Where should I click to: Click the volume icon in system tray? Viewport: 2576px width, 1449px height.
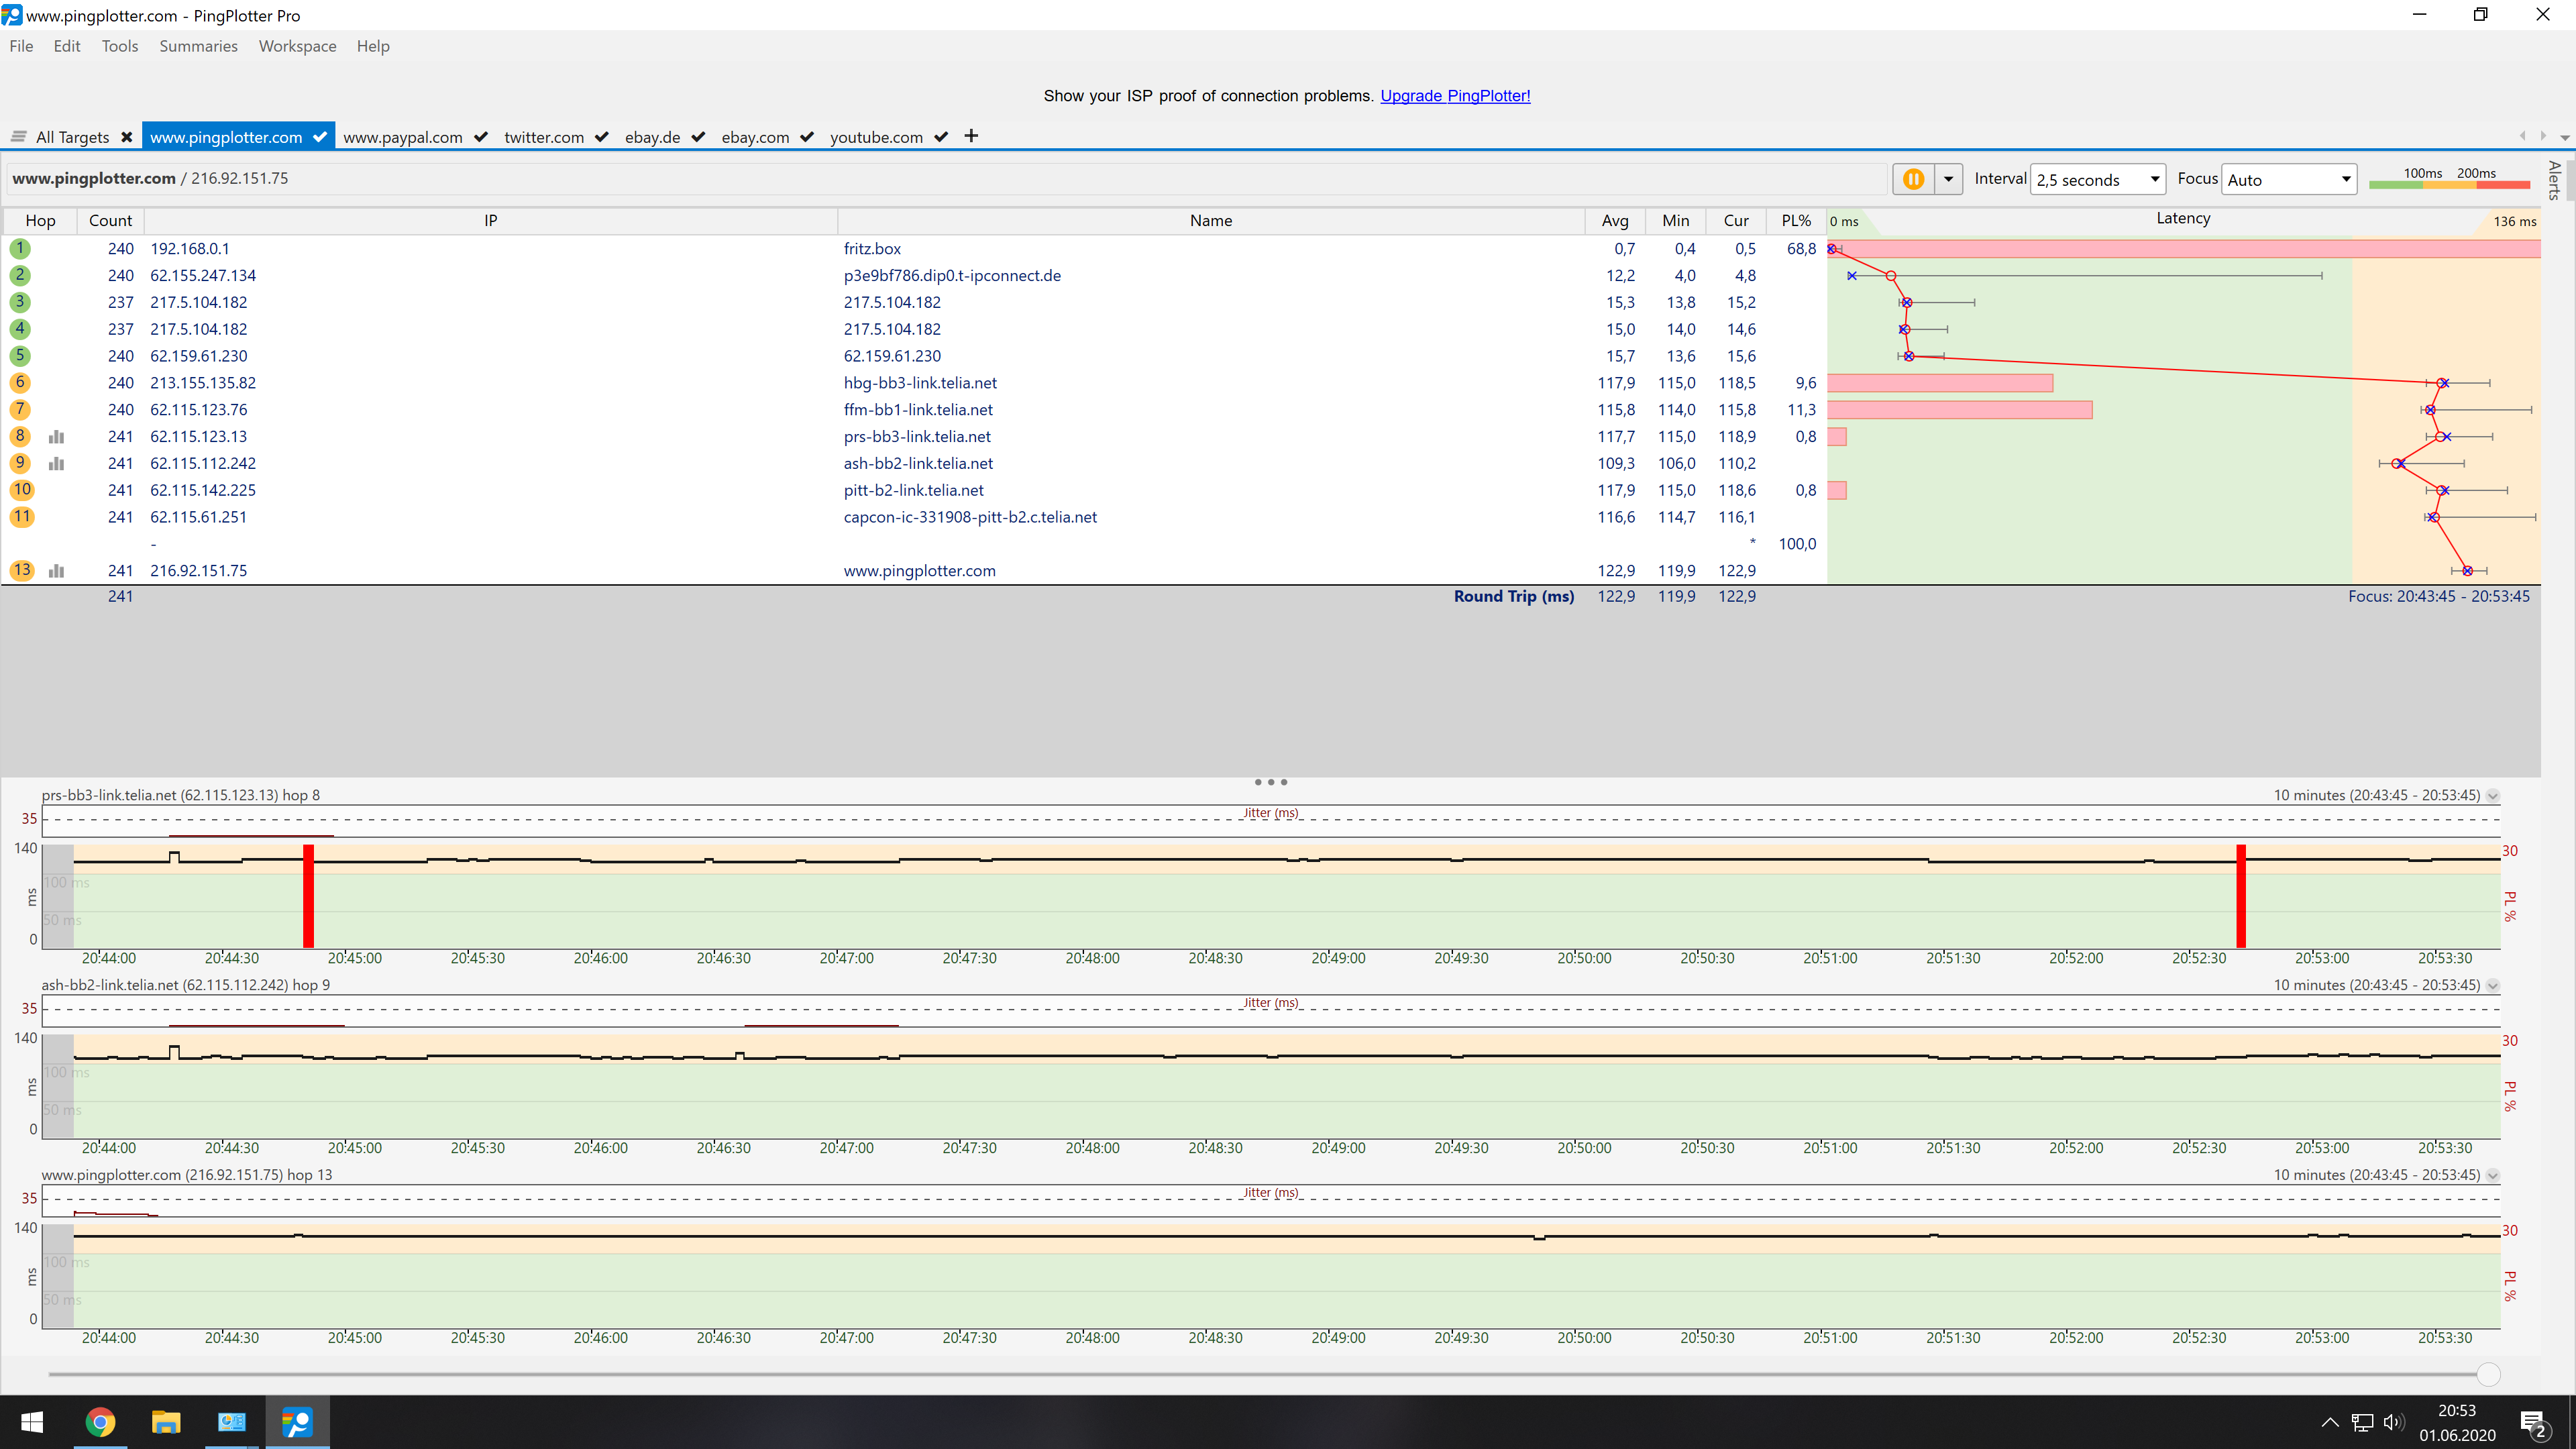[2394, 1423]
